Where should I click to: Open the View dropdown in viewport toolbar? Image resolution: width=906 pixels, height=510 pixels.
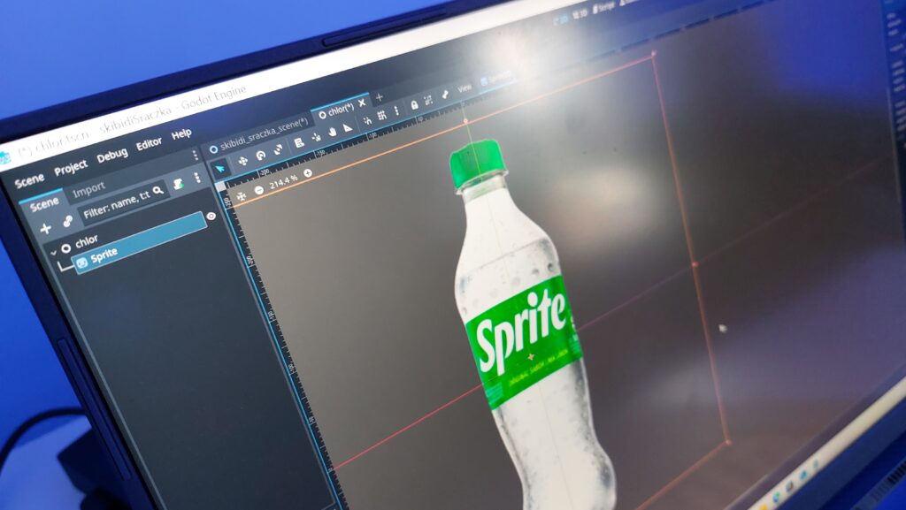click(465, 88)
